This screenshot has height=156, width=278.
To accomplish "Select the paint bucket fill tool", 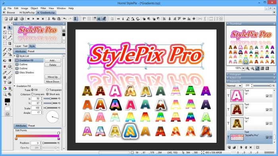I will [x=5, y=60].
